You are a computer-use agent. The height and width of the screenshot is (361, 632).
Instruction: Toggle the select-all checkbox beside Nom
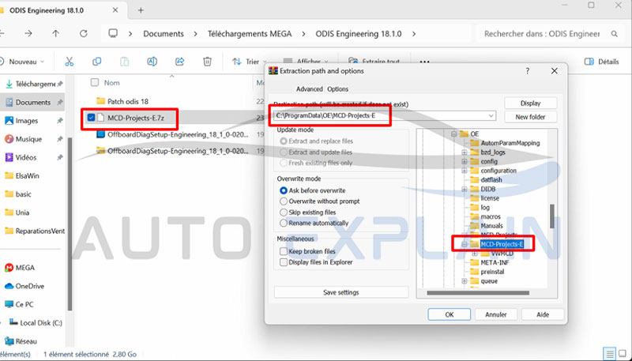[x=95, y=83]
